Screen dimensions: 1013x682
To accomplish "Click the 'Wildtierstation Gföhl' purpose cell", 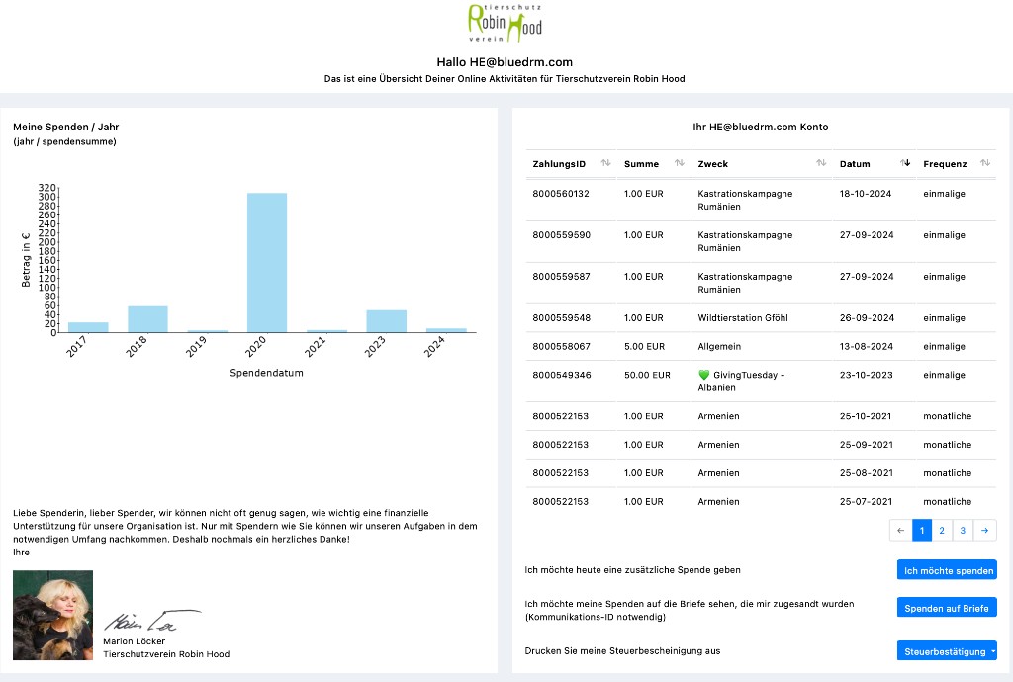I will [x=743, y=317].
